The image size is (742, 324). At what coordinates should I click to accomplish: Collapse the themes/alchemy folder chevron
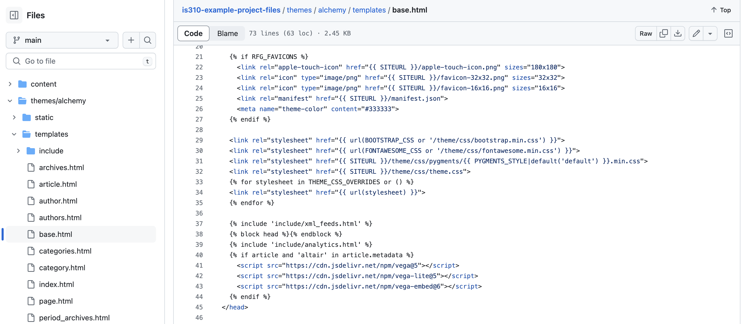(10, 100)
